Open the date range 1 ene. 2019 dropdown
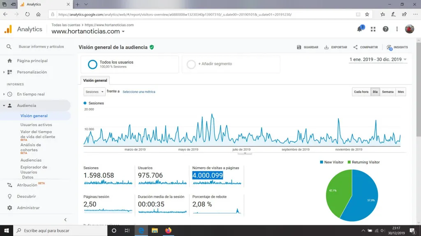Image resolution: width=421 pixels, height=236 pixels. pos(378,59)
